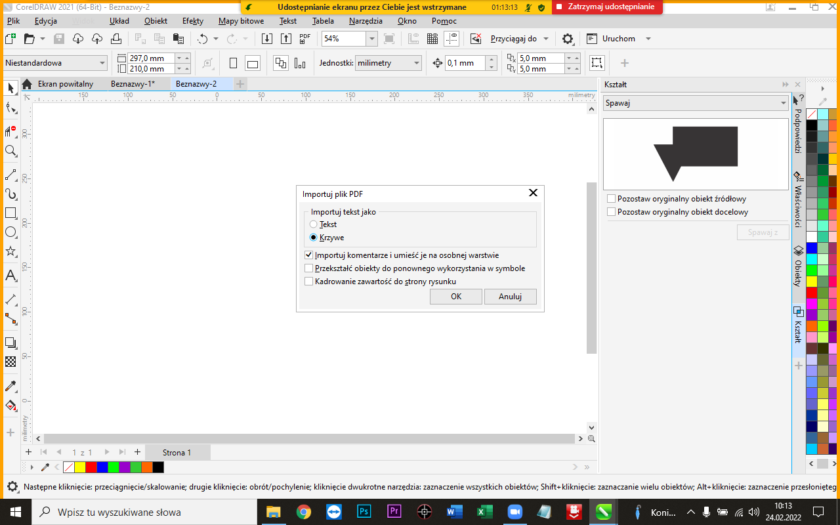Uncheck Importuj komentarze checkbox

(309, 255)
